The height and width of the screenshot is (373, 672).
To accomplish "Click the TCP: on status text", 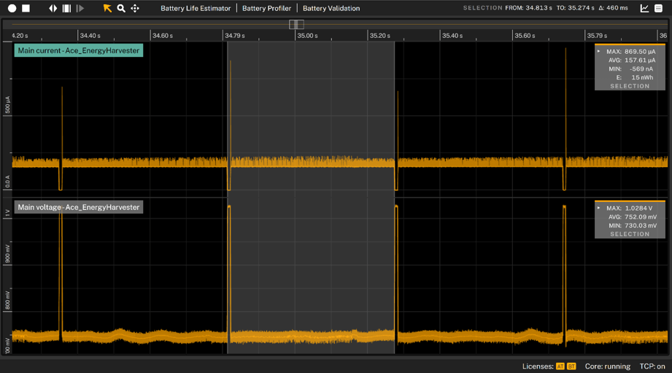I will click(652, 366).
